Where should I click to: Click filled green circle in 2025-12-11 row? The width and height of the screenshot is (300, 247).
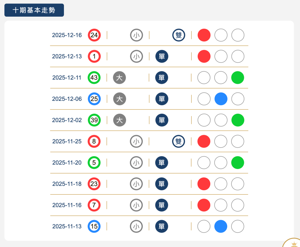pos(238,78)
